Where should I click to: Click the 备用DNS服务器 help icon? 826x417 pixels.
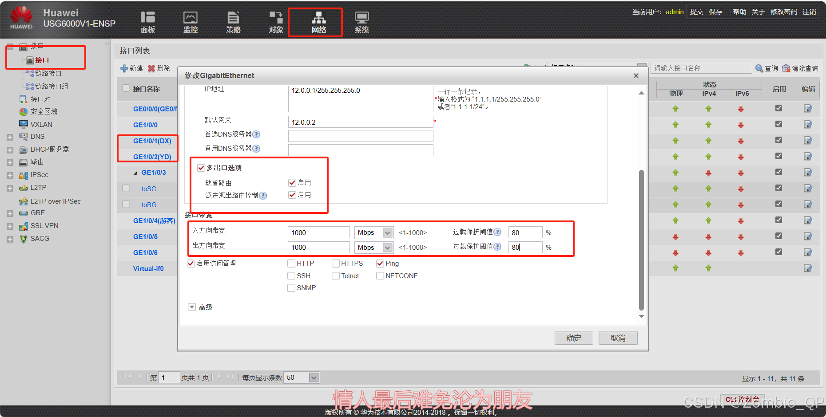256,149
